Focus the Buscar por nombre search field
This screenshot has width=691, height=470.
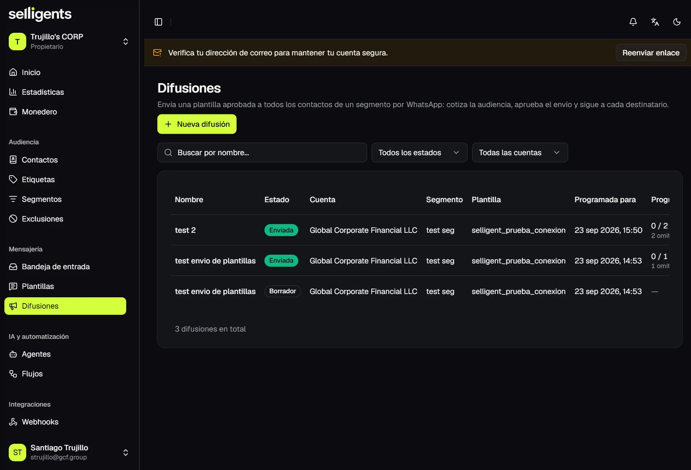262,153
